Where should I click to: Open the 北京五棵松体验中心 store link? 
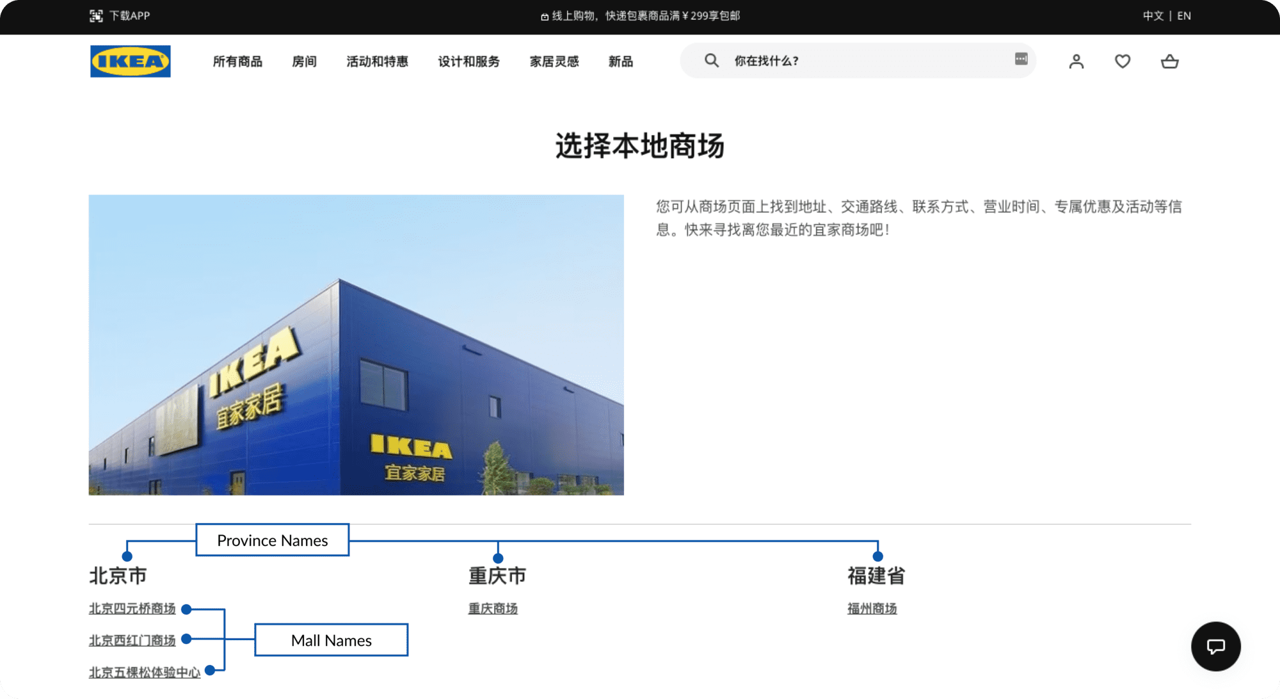pyautogui.click(x=145, y=673)
